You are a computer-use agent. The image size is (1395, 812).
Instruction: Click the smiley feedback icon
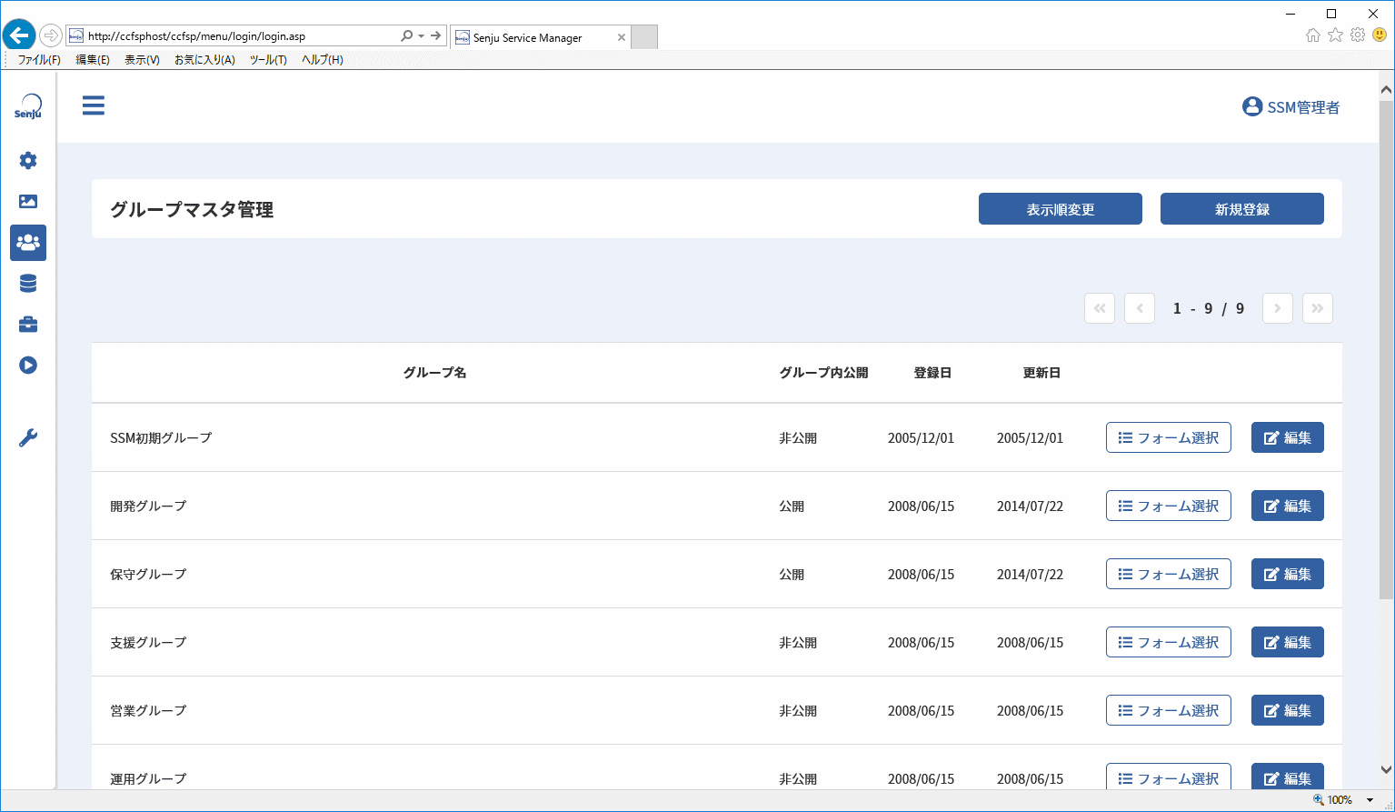(x=1380, y=35)
